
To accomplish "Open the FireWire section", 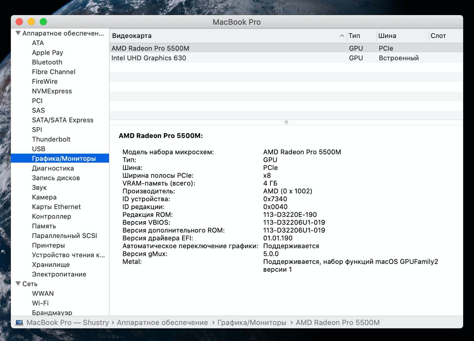I will point(45,81).
